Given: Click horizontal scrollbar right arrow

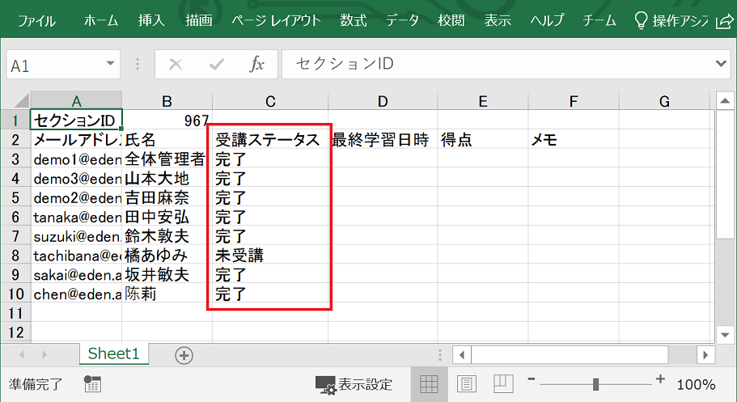Looking at the screenshot, I should coord(705,355).
